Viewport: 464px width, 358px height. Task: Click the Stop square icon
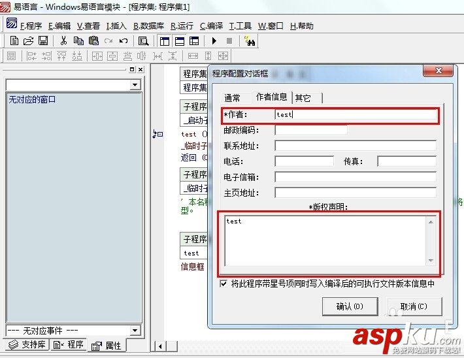coord(229,41)
